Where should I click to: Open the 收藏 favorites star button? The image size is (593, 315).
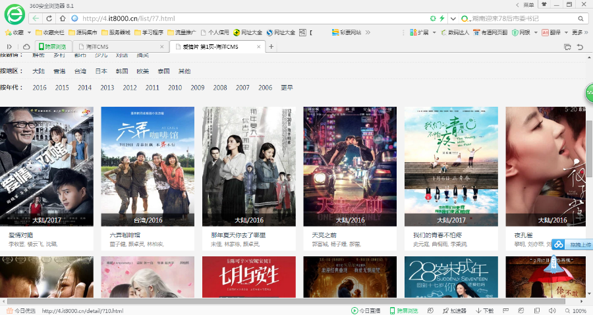[14, 32]
